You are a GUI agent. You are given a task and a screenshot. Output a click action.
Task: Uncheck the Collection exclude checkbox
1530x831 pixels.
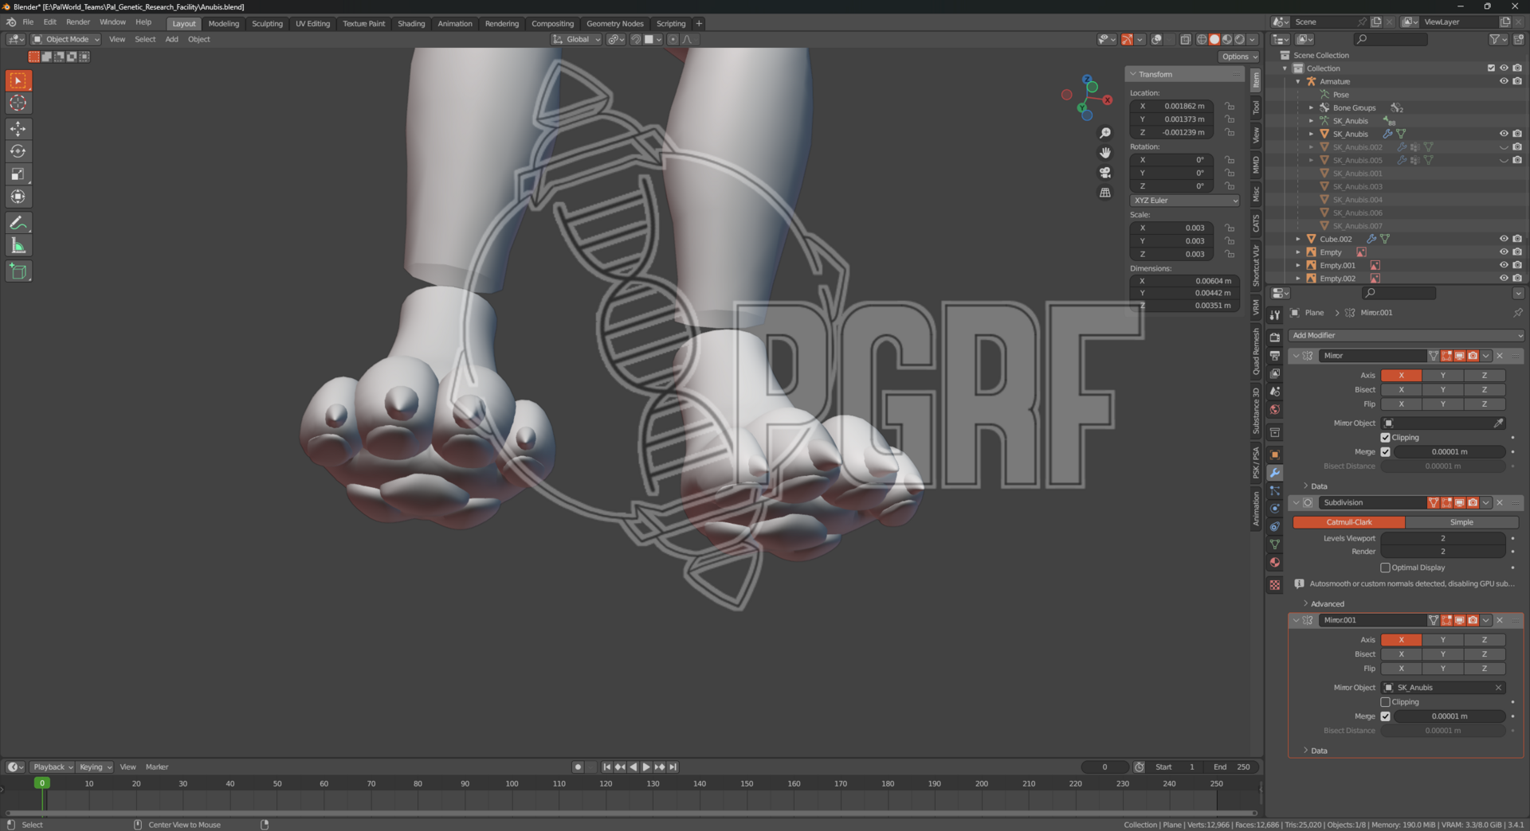tap(1491, 68)
